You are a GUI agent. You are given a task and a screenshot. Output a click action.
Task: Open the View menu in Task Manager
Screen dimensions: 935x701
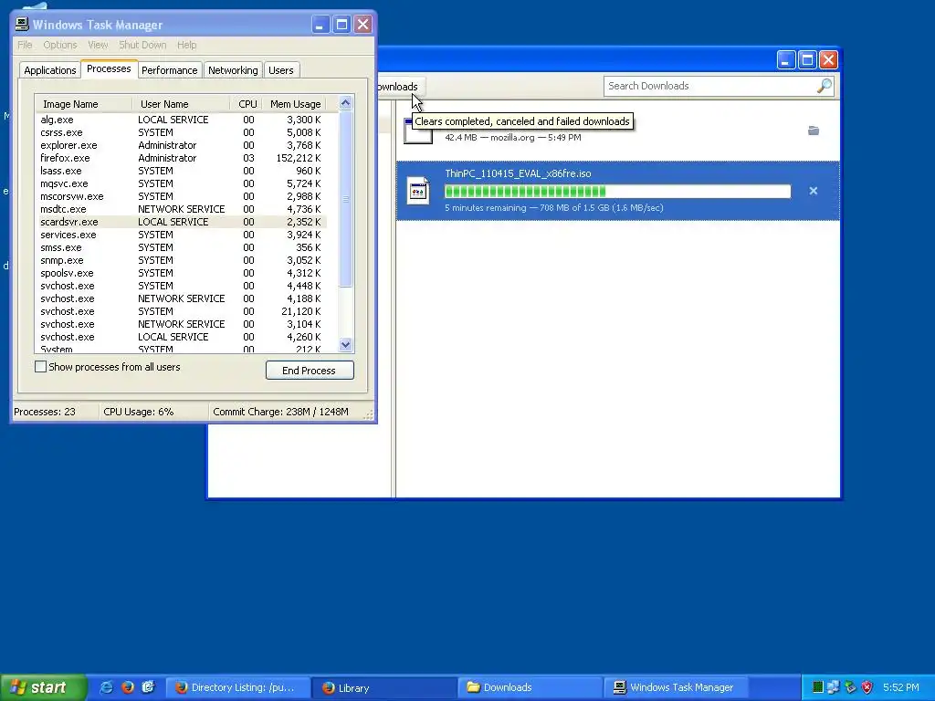pos(98,45)
